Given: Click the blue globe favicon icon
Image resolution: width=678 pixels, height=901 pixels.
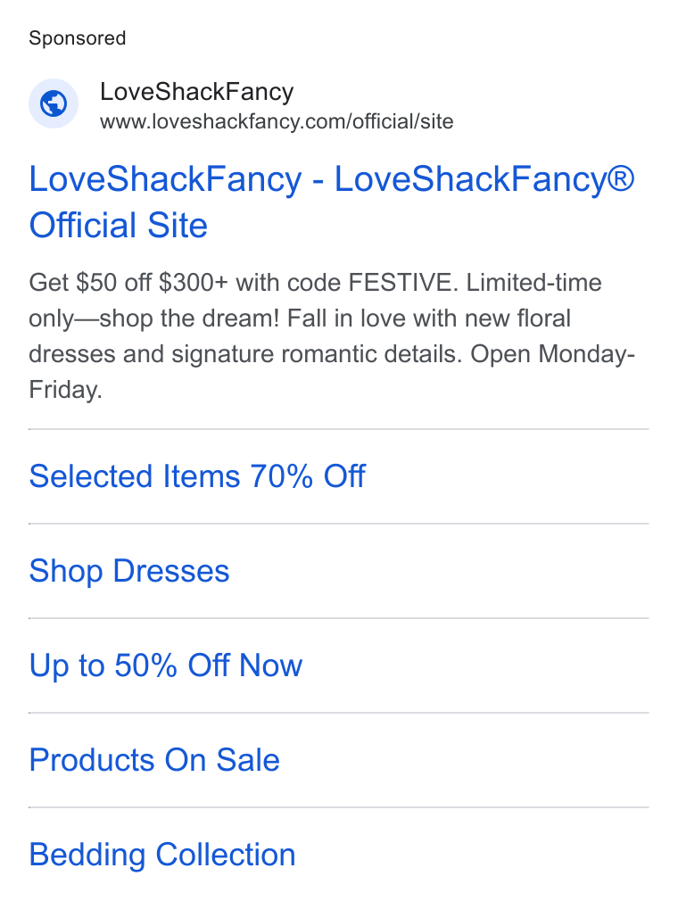Looking at the screenshot, I should point(54,104).
